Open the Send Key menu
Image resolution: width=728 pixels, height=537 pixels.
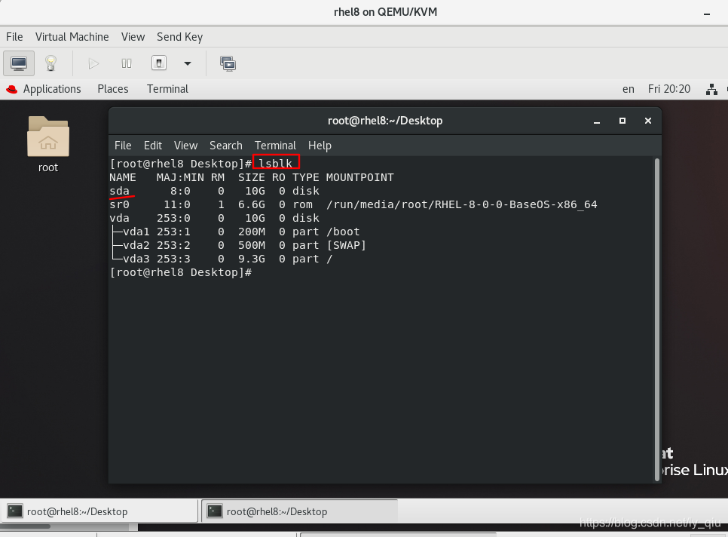(x=179, y=36)
